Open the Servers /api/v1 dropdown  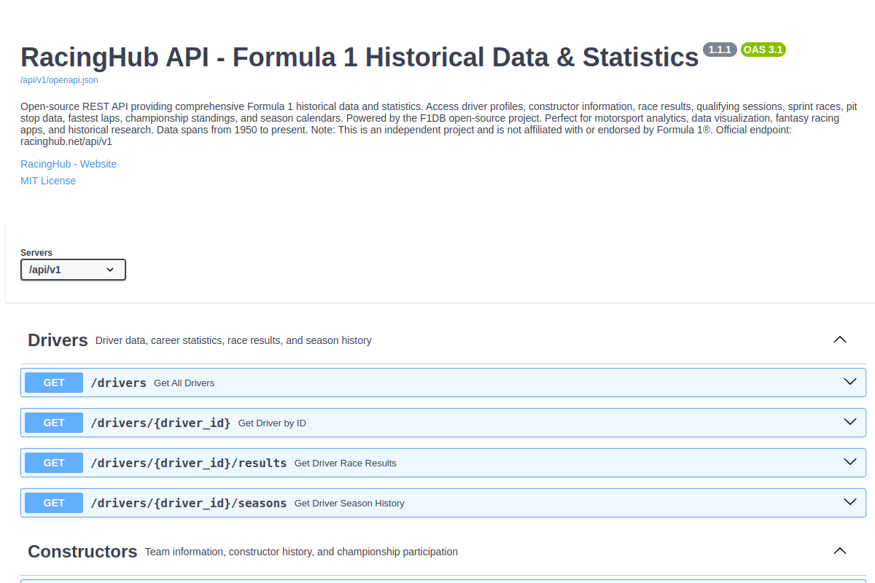pyautogui.click(x=73, y=270)
